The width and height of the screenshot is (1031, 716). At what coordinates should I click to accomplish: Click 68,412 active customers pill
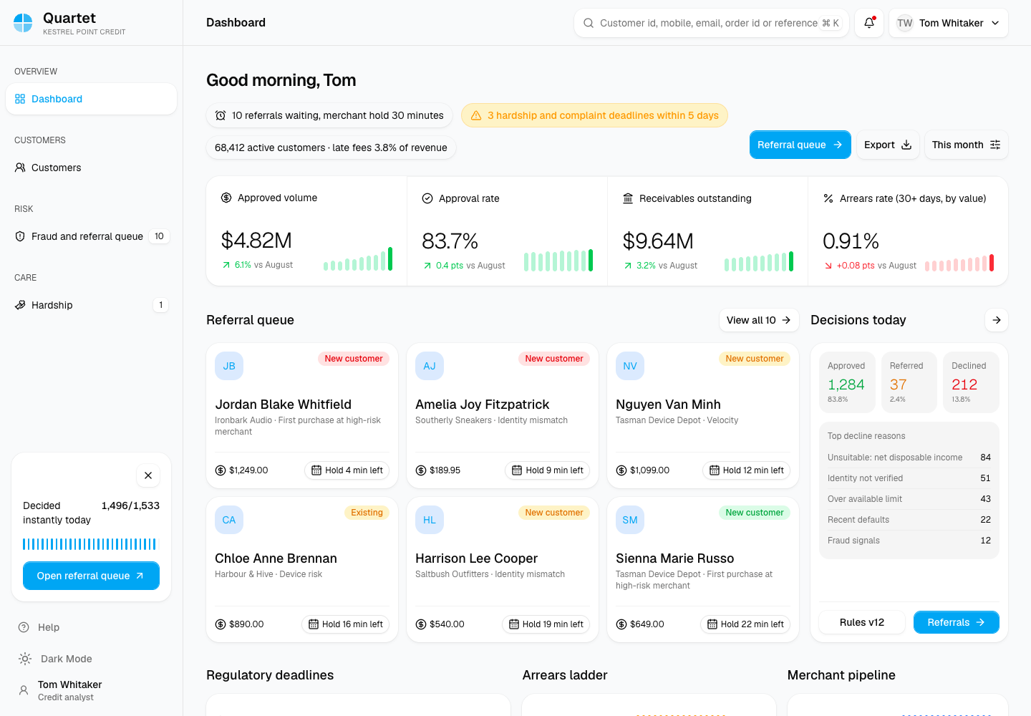coord(331,147)
